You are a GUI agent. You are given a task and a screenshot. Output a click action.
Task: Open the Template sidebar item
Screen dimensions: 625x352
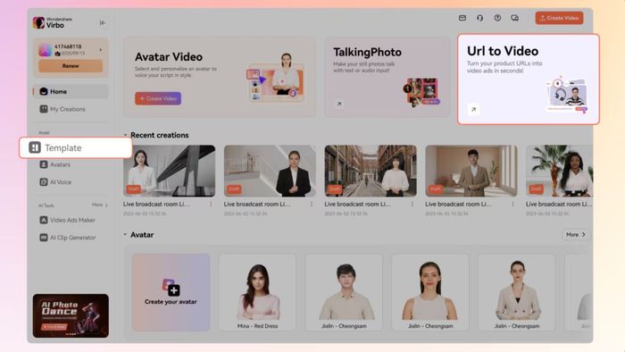point(76,148)
